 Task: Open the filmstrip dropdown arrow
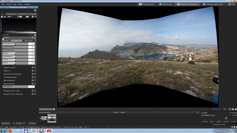pyautogui.click(x=197, y=112)
